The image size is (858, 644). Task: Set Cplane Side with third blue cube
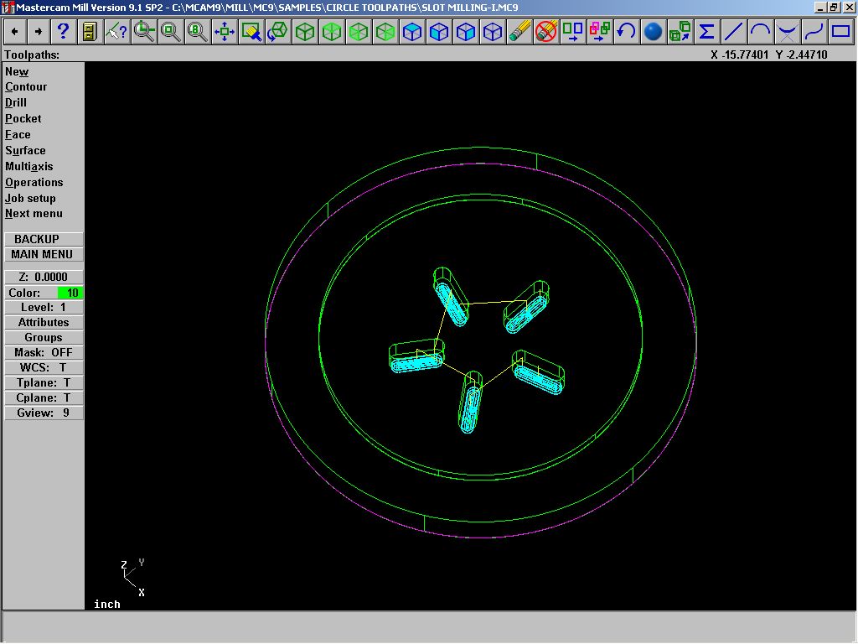click(466, 32)
